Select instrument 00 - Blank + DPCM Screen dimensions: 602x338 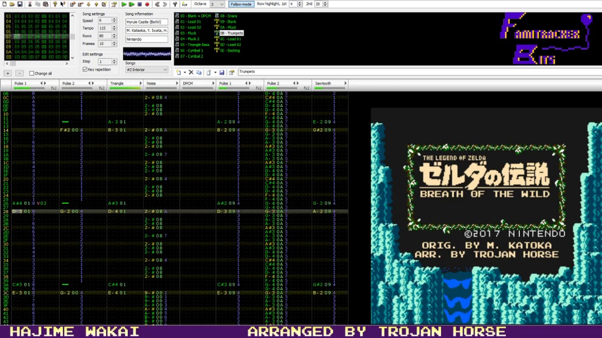point(192,16)
